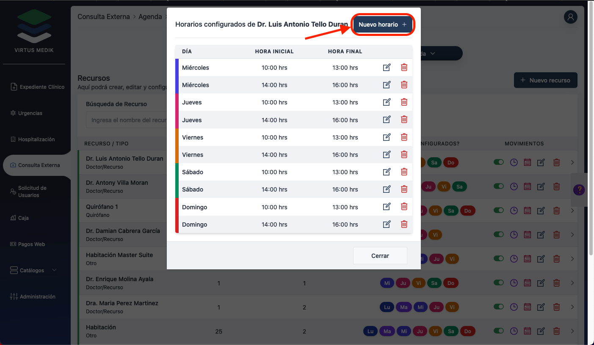This screenshot has width=594, height=345.
Task: Close the schedules dialog with Cerrar
Action: tap(380, 256)
